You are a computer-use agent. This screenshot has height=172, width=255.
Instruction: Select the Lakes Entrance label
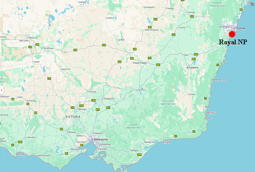coord(167,141)
